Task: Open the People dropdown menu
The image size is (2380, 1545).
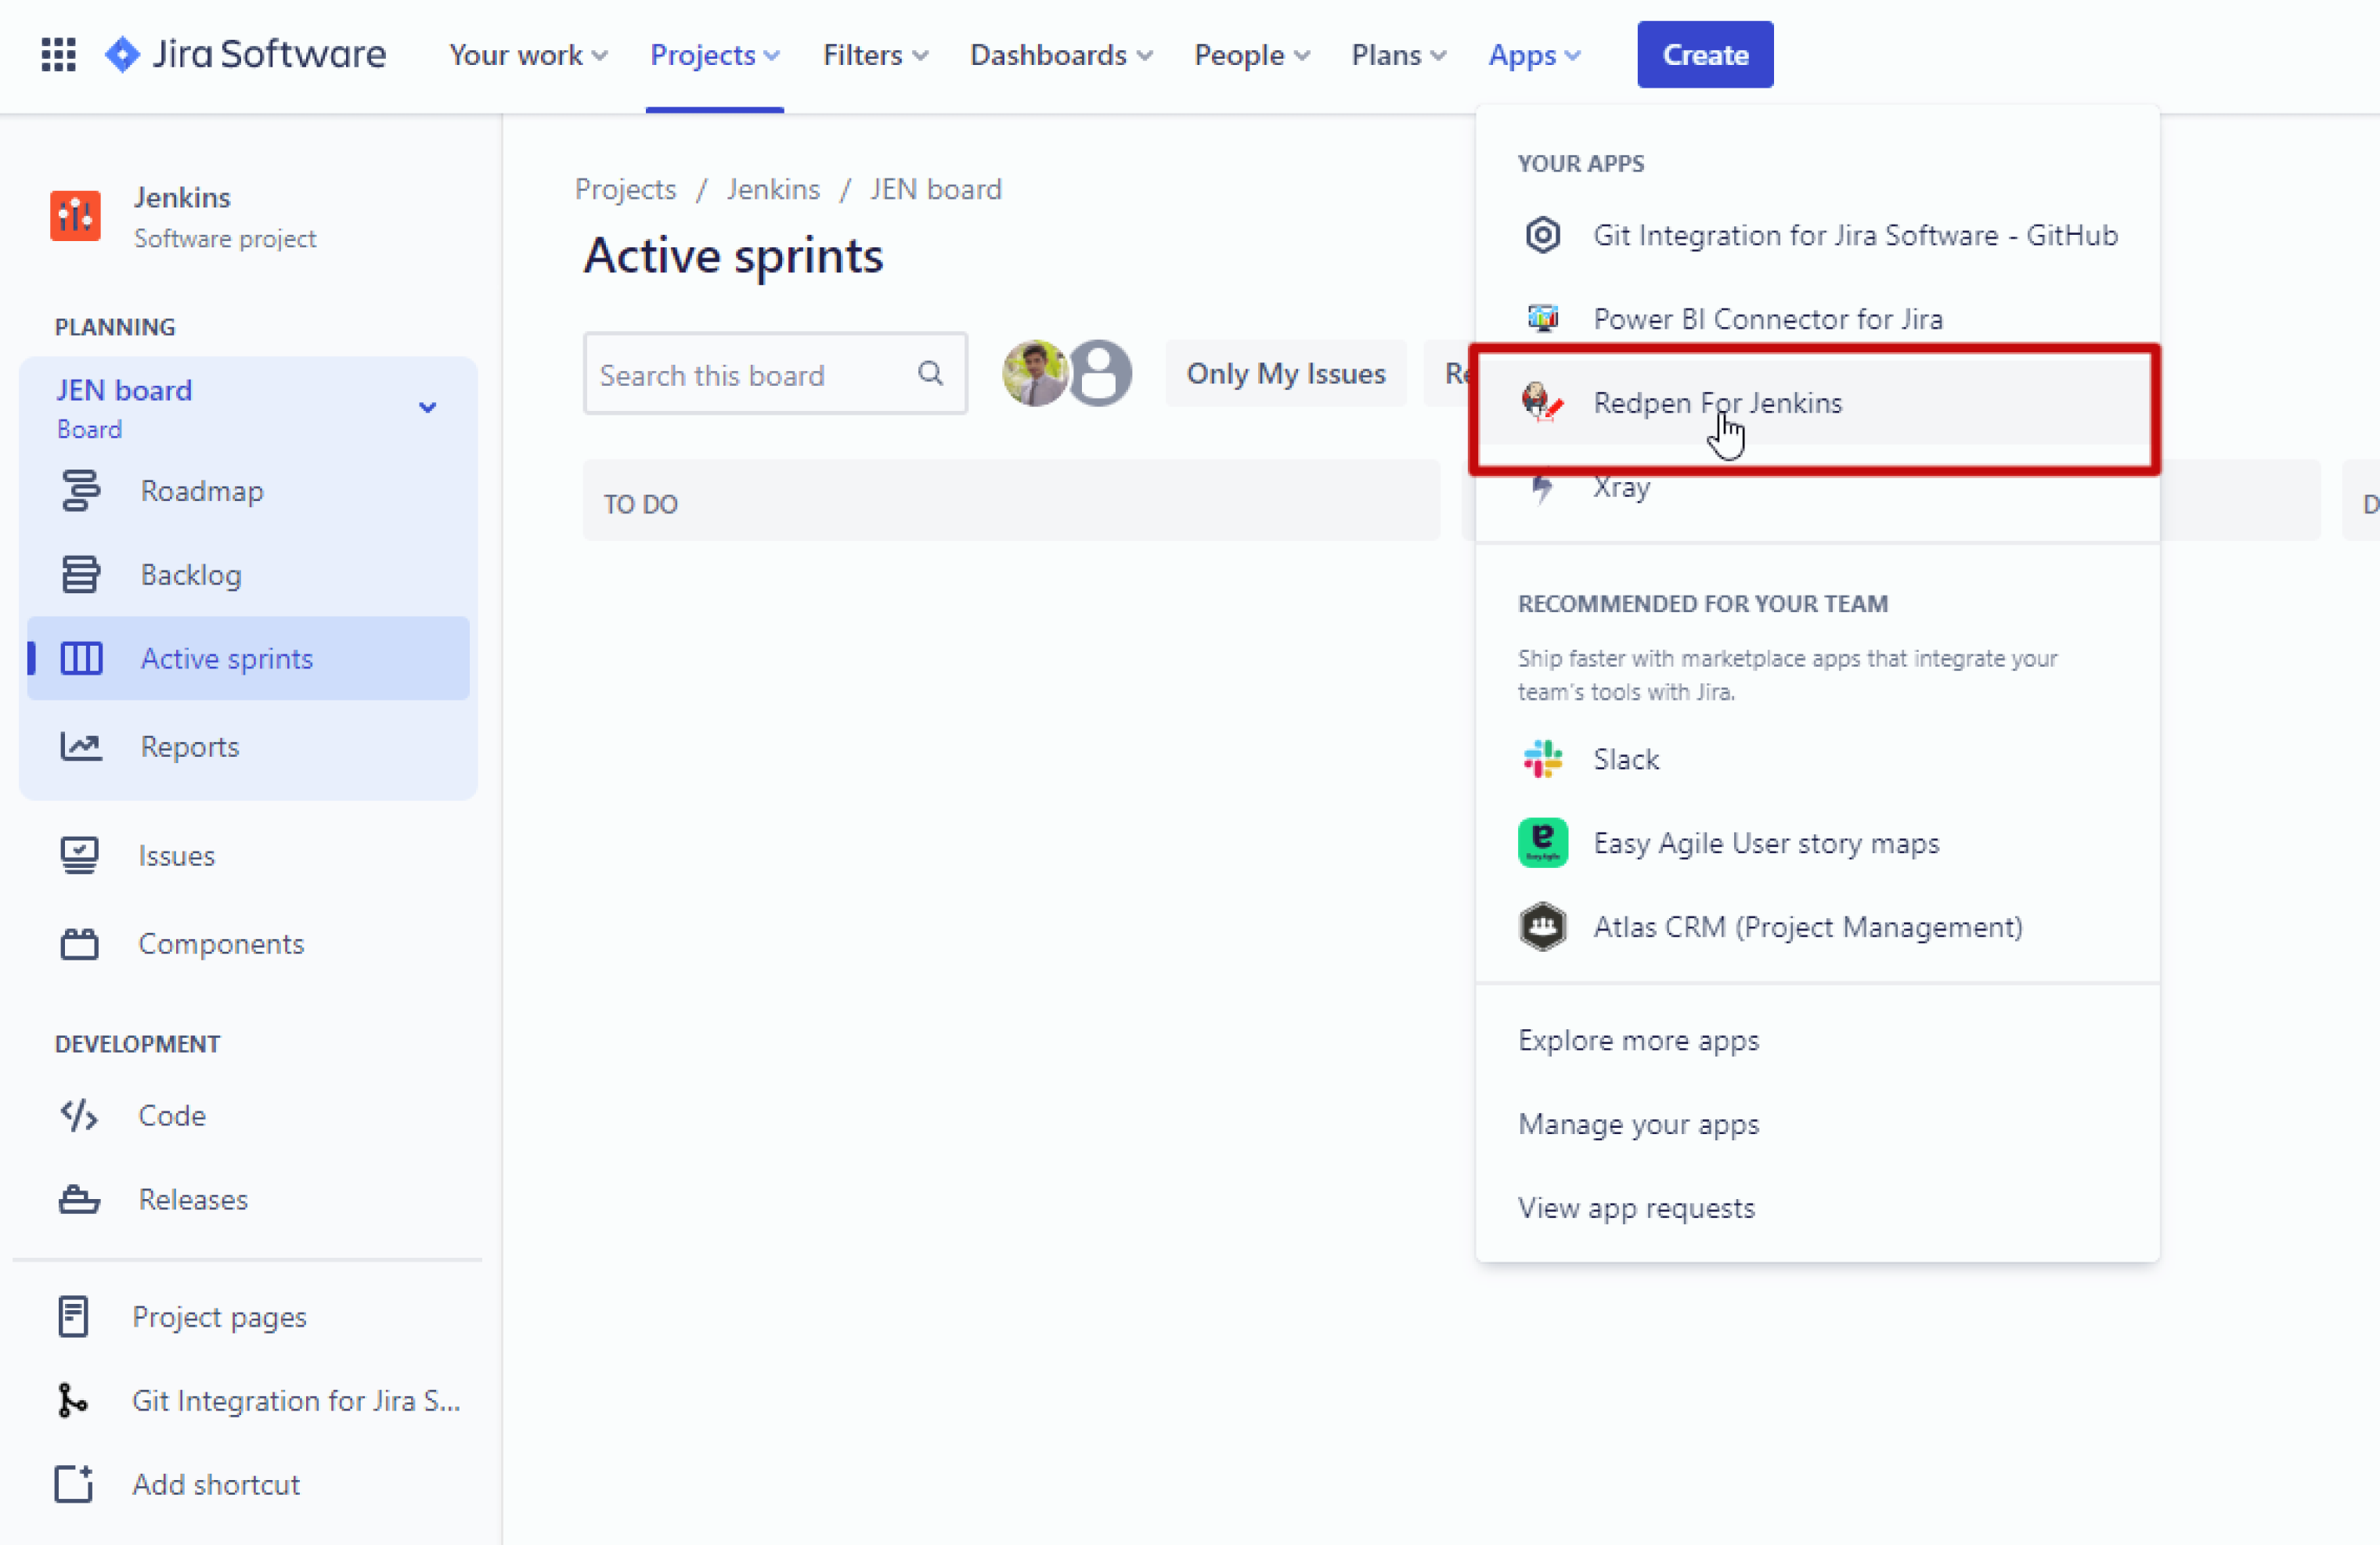Action: pos(1252,55)
